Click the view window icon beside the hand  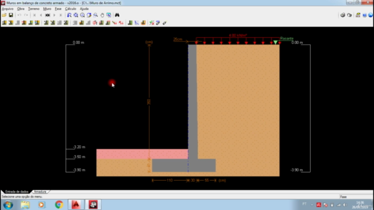[109, 15]
